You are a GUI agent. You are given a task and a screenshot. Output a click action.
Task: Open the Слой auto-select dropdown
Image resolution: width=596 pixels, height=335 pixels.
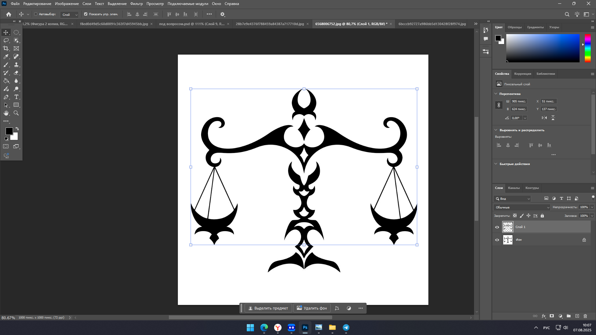pyautogui.click(x=70, y=15)
